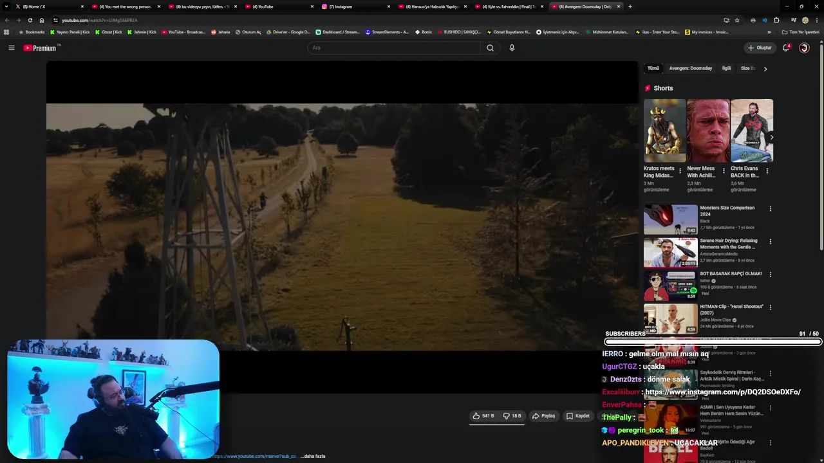
Task: Like the video with thumbs-up 541 B
Action: (483, 416)
